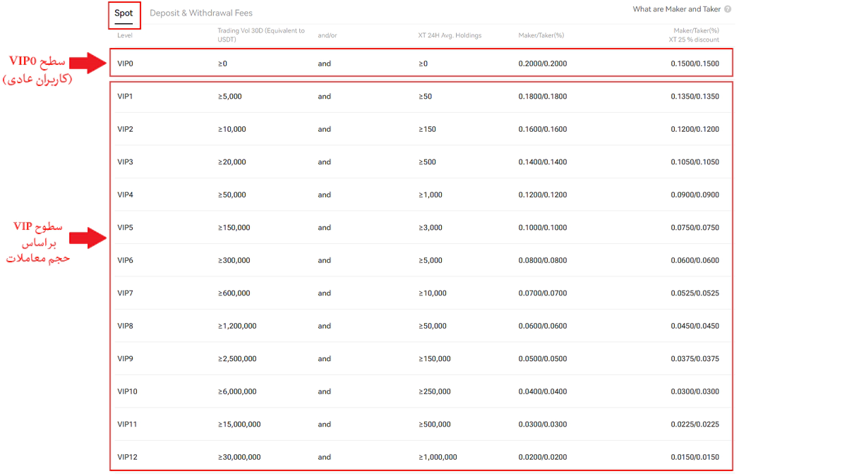This screenshot has height=476, width=847.
Task: Click the Level column header
Action: point(124,35)
